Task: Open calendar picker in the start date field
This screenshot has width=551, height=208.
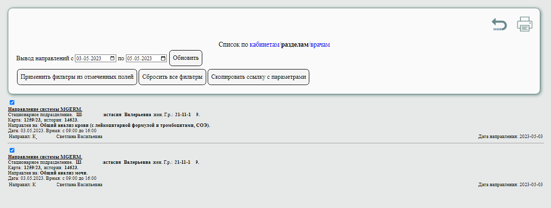Action: pyautogui.click(x=113, y=58)
